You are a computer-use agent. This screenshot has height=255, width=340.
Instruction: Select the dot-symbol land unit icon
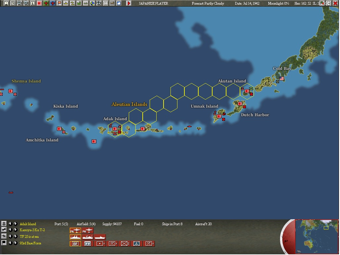[100, 244]
